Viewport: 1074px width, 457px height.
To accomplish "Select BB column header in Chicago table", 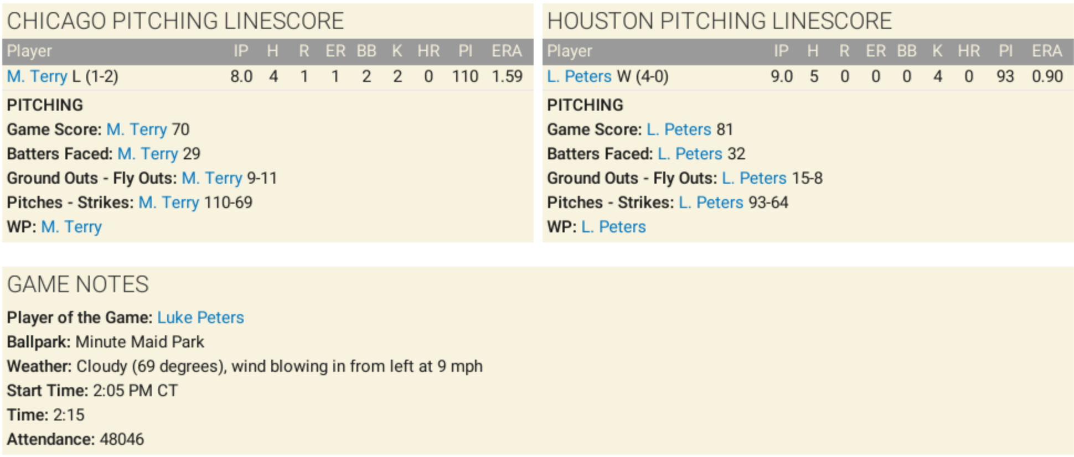I will tap(366, 51).
